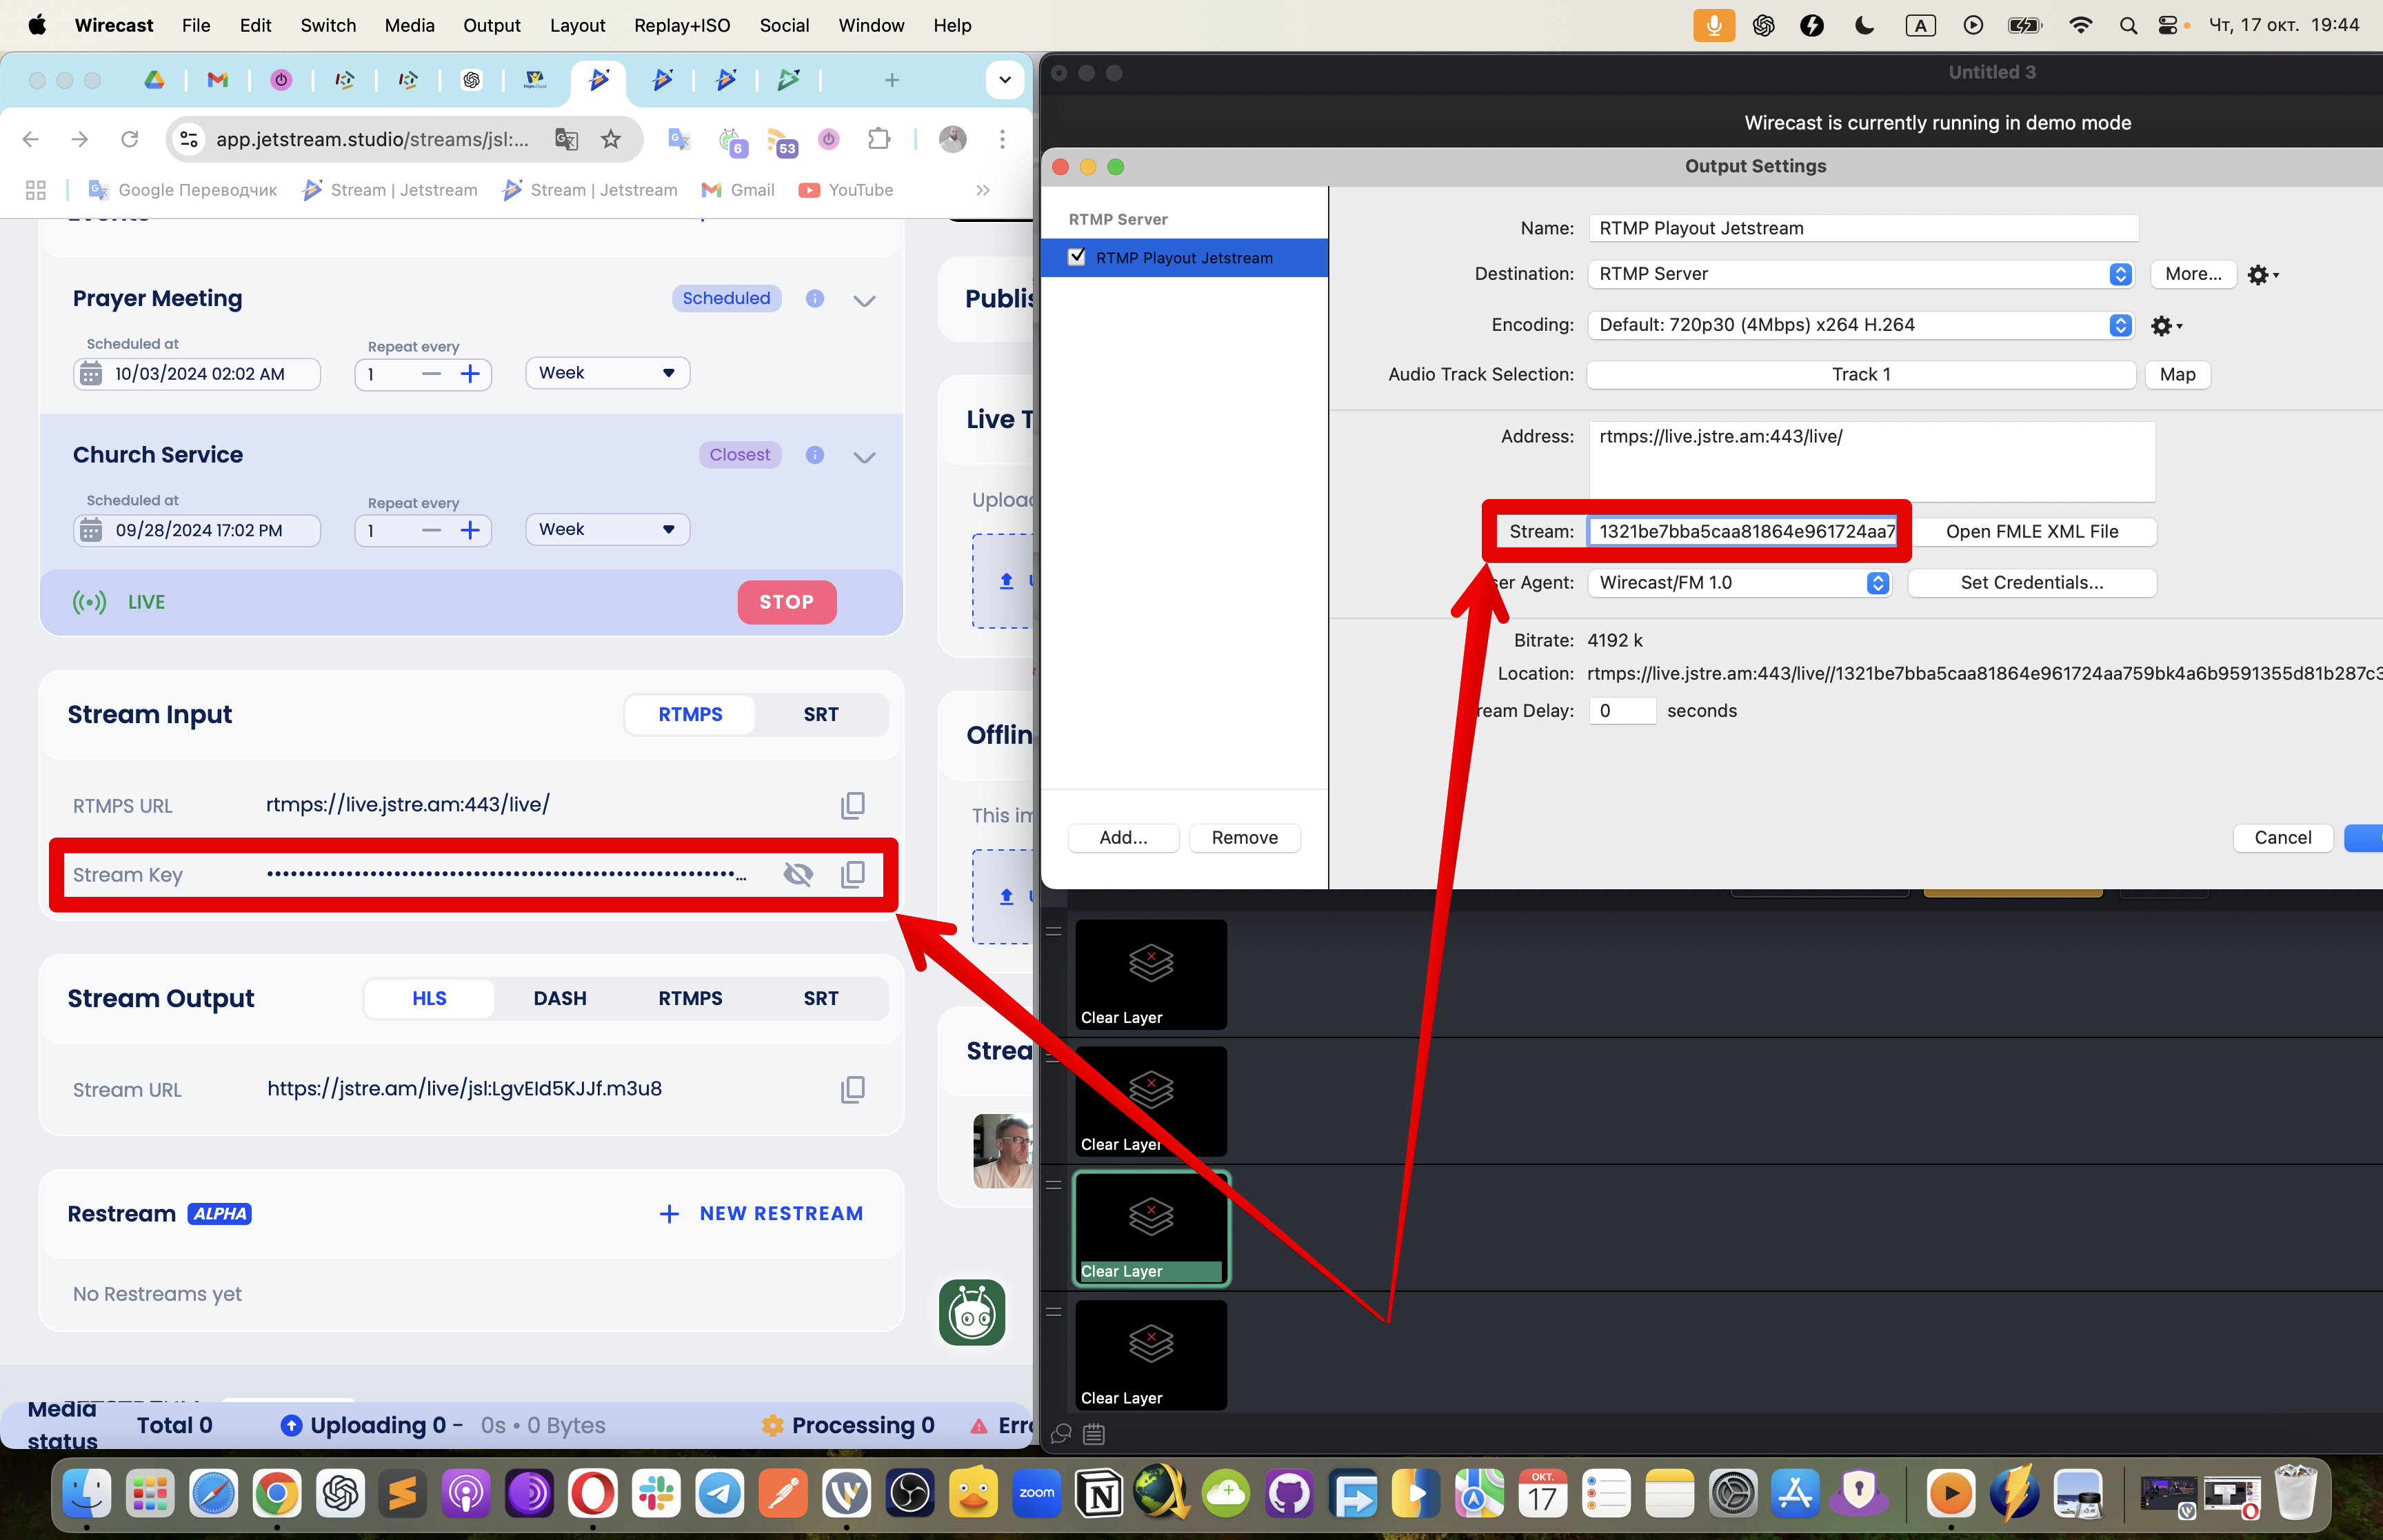The image size is (2383, 1540).
Task: Expand Church Service event chevron
Action: click(x=864, y=457)
